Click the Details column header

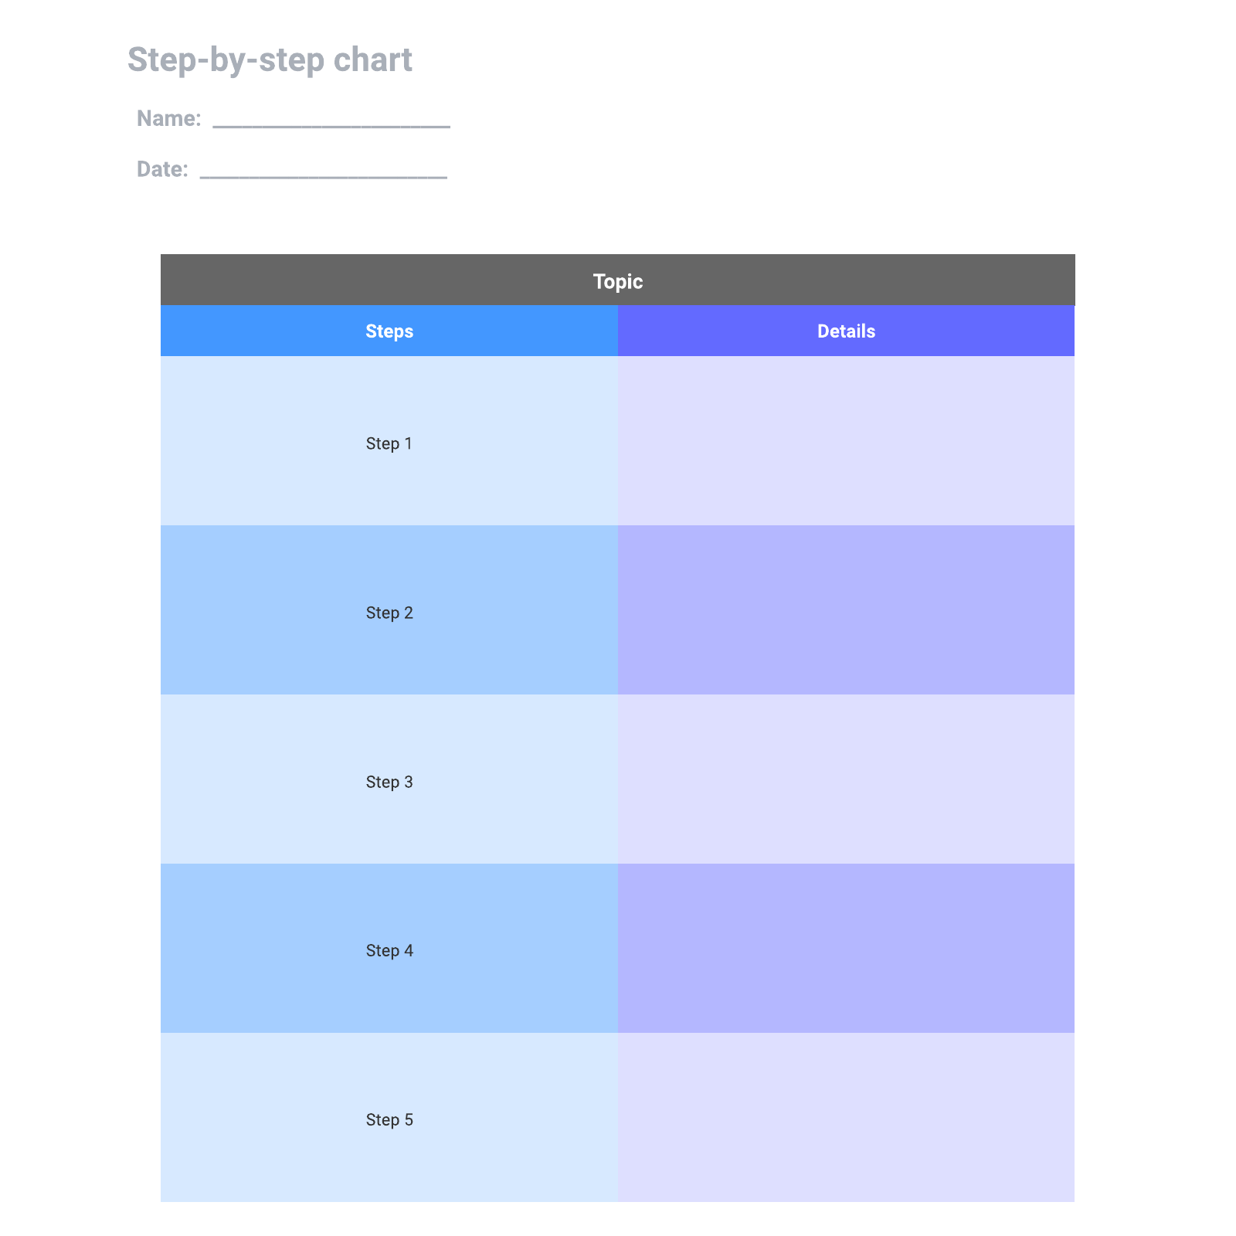pyautogui.click(x=846, y=331)
